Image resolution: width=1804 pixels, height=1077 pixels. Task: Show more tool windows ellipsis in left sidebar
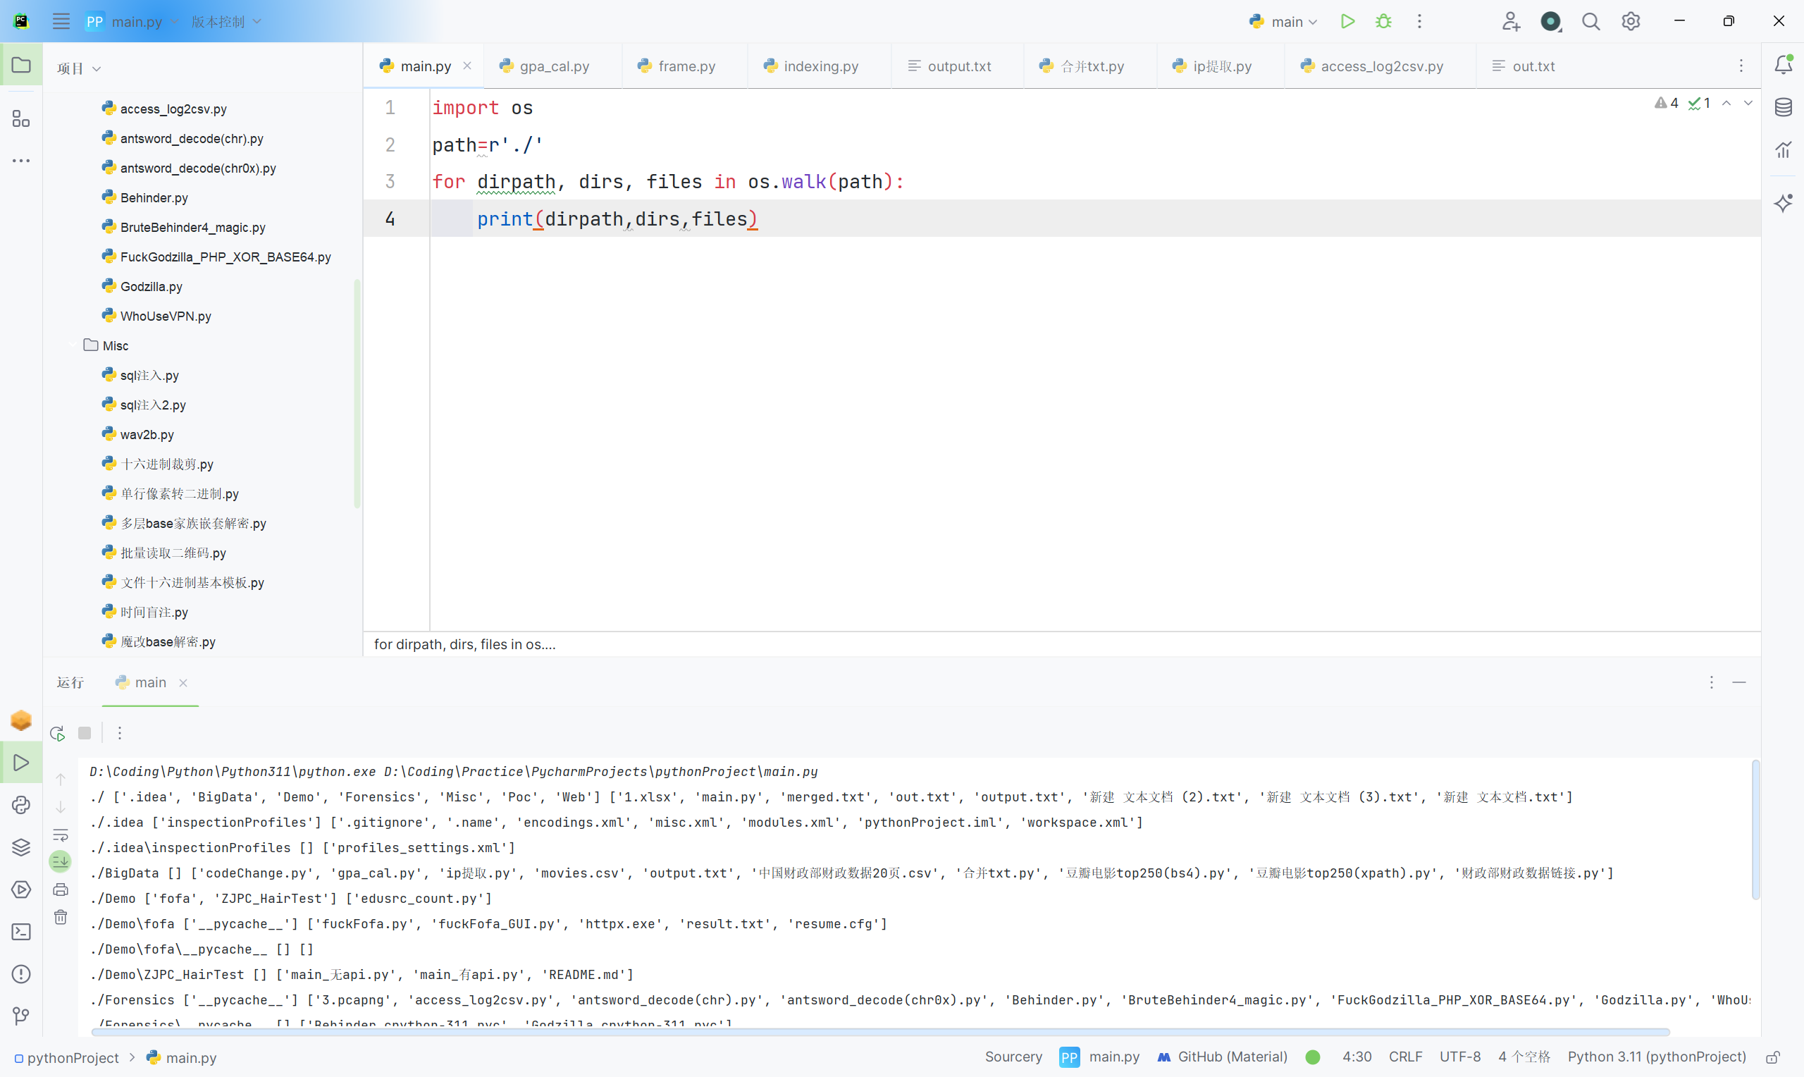click(x=21, y=161)
